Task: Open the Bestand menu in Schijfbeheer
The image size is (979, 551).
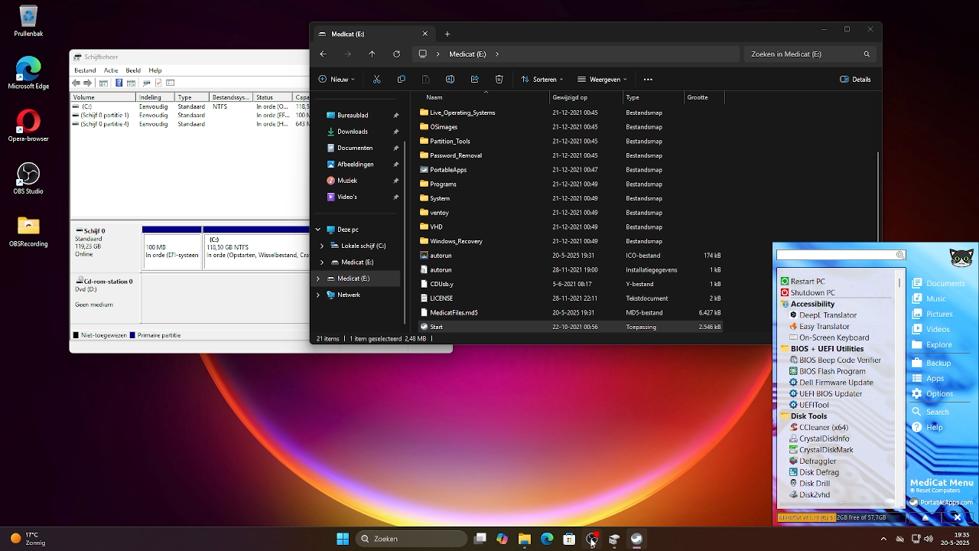Action: (85, 70)
